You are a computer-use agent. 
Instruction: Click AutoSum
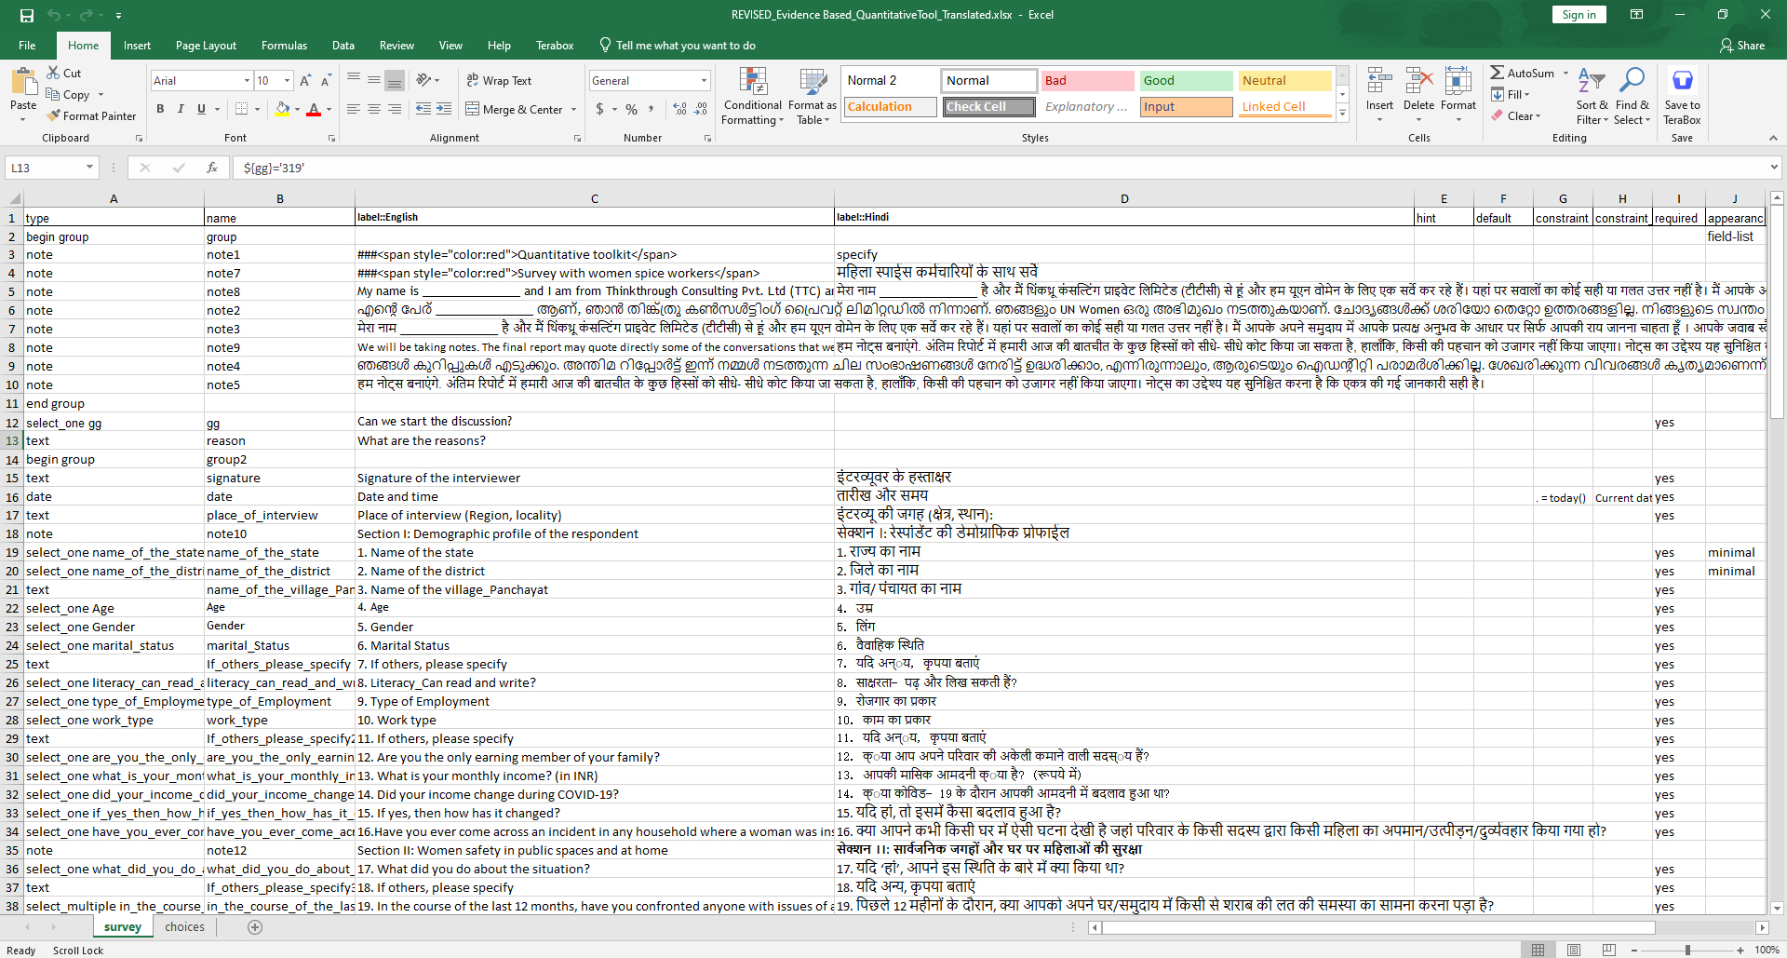[x=1523, y=73]
